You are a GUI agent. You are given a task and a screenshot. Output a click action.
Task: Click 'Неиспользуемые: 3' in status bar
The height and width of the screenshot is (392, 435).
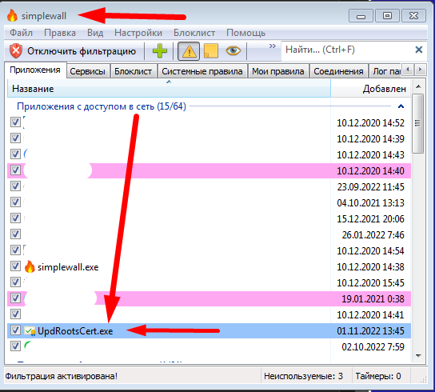(303, 376)
